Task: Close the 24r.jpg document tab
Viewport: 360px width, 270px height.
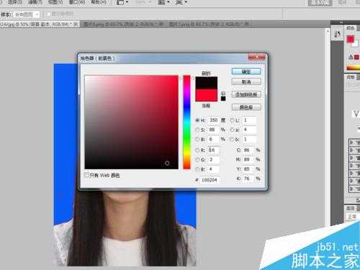Action: [76, 24]
